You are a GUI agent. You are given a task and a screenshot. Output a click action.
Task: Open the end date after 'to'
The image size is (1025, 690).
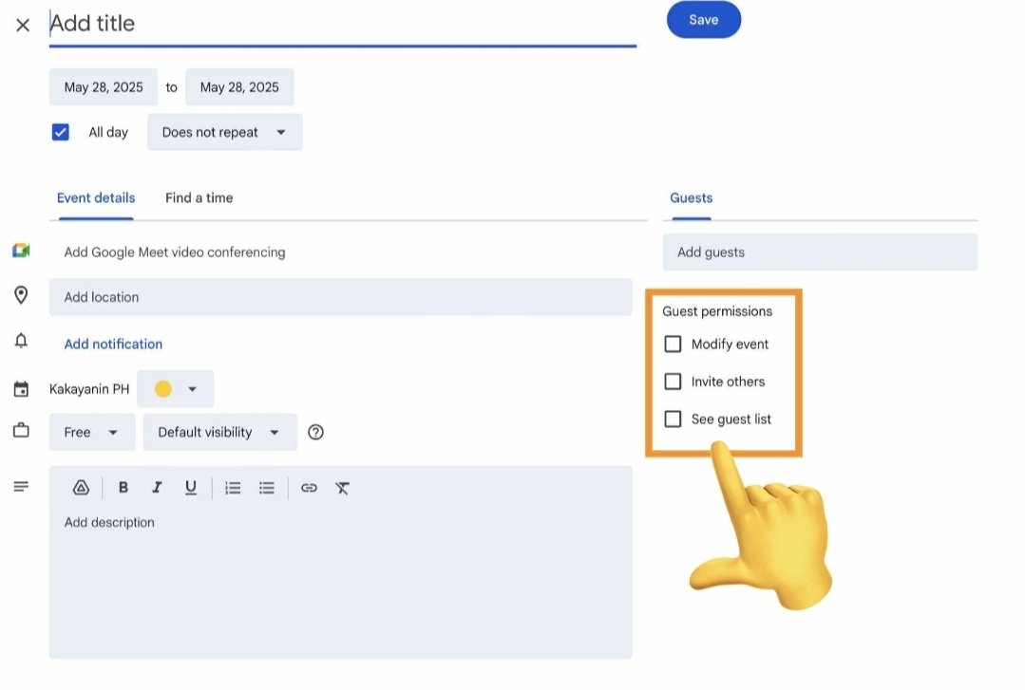[239, 87]
